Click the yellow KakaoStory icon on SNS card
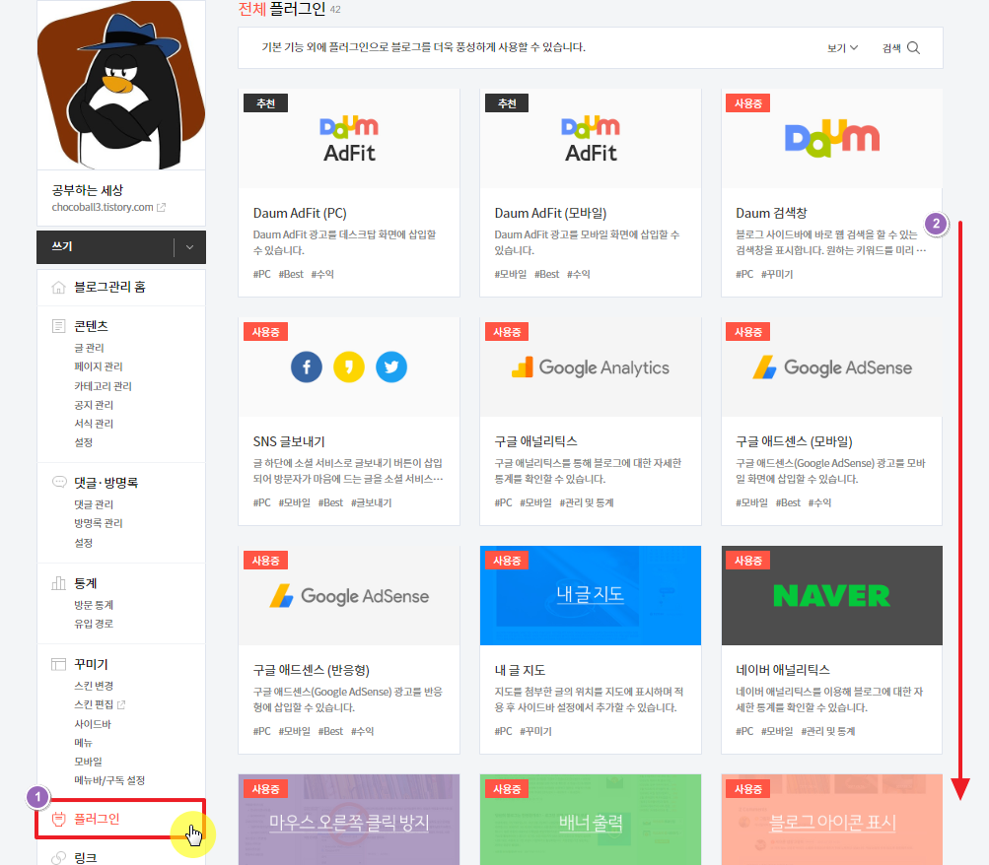Viewport: 989px width, 865px height. [x=349, y=367]
